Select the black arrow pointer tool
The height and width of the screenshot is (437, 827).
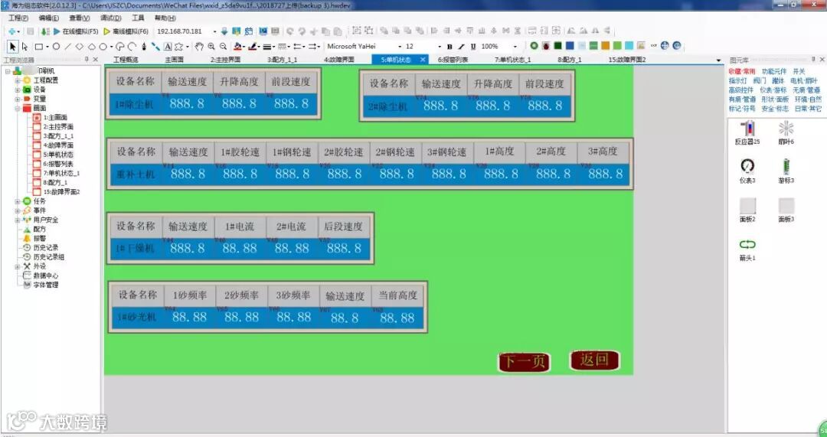click(x=13, y=47)
